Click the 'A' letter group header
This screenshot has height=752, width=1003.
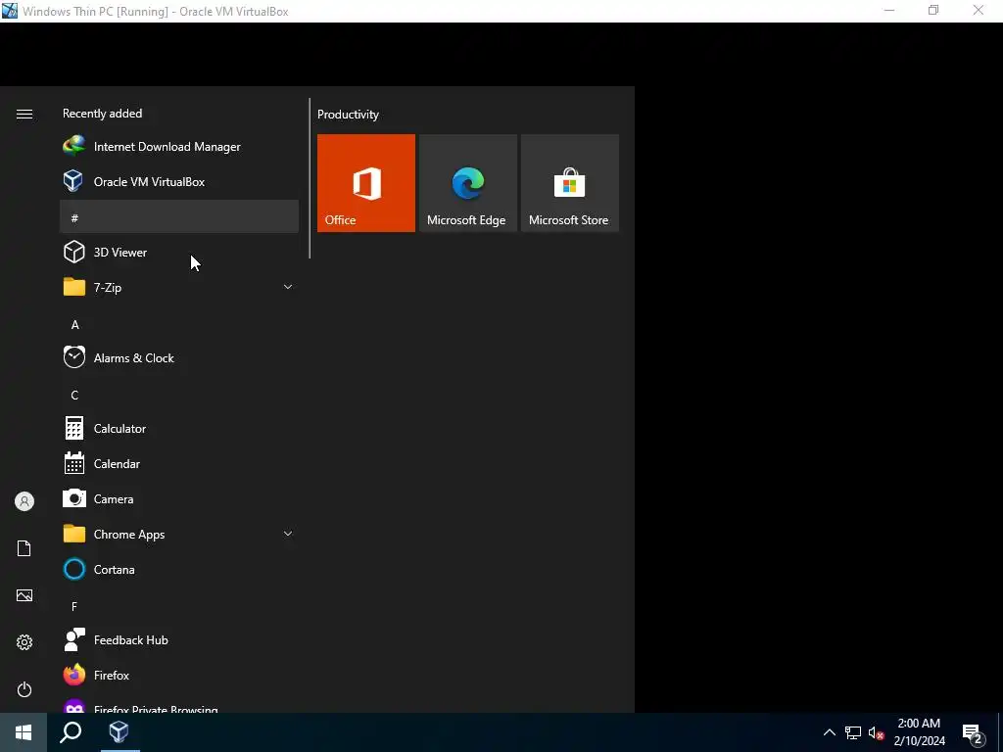[74, 325]
